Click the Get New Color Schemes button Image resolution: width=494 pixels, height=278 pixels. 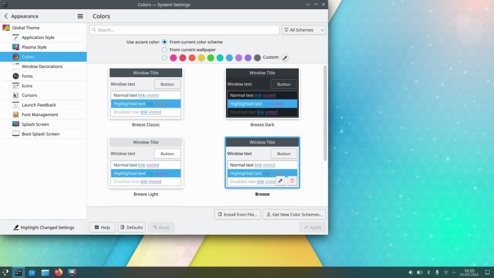[295, 214]
